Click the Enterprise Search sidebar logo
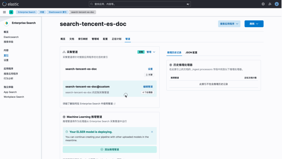This screenshot has width=282, height=159. point(7,23)
